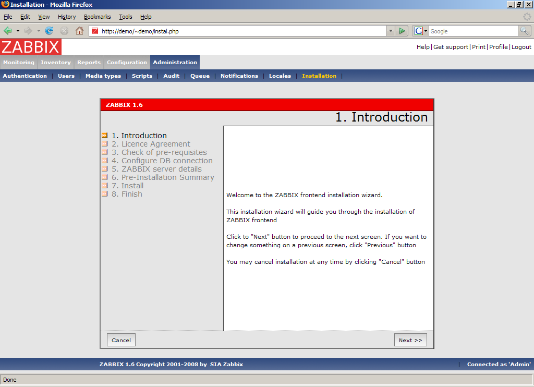
Task: Click the ZABBIX logo
Action: (31, 46)
